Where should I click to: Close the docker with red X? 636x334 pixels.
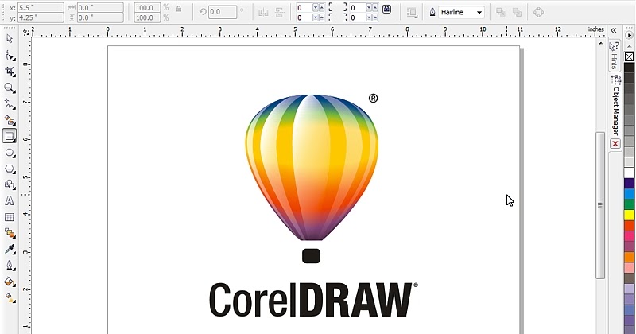(615, 144)
